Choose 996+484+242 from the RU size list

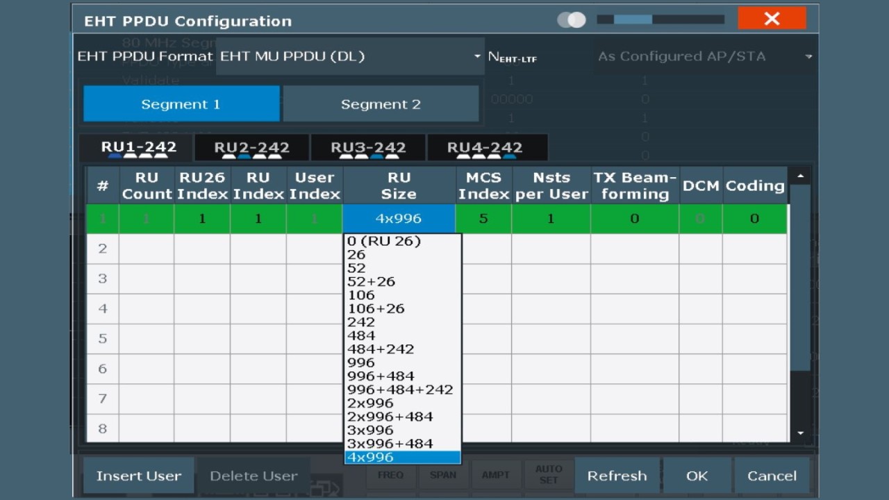[403, 390]
